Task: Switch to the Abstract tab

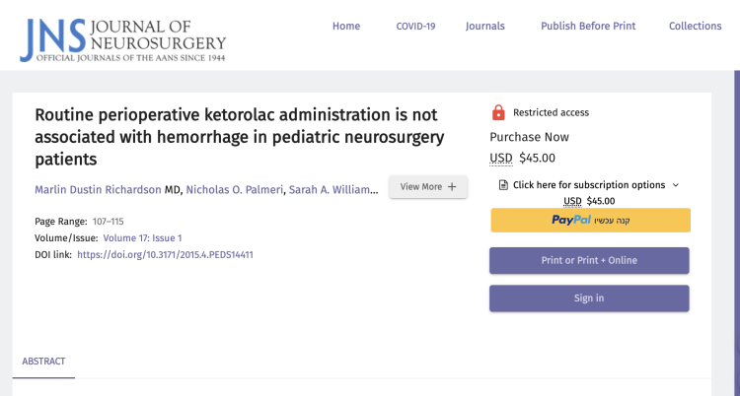Action: 43,362
